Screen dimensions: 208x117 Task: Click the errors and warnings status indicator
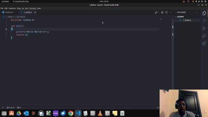tap(10, 108)
